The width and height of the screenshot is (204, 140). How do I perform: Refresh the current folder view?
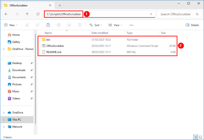pyautogui.click(x=38, y=14)
